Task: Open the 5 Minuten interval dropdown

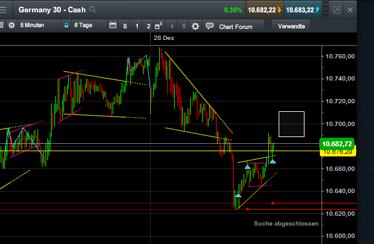Action: 39,25
